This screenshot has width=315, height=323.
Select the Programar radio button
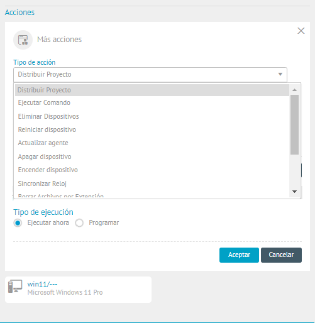(79, 223)
